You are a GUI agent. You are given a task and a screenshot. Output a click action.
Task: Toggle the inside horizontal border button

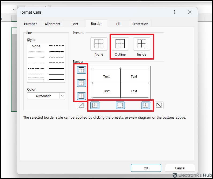[81, 83]
